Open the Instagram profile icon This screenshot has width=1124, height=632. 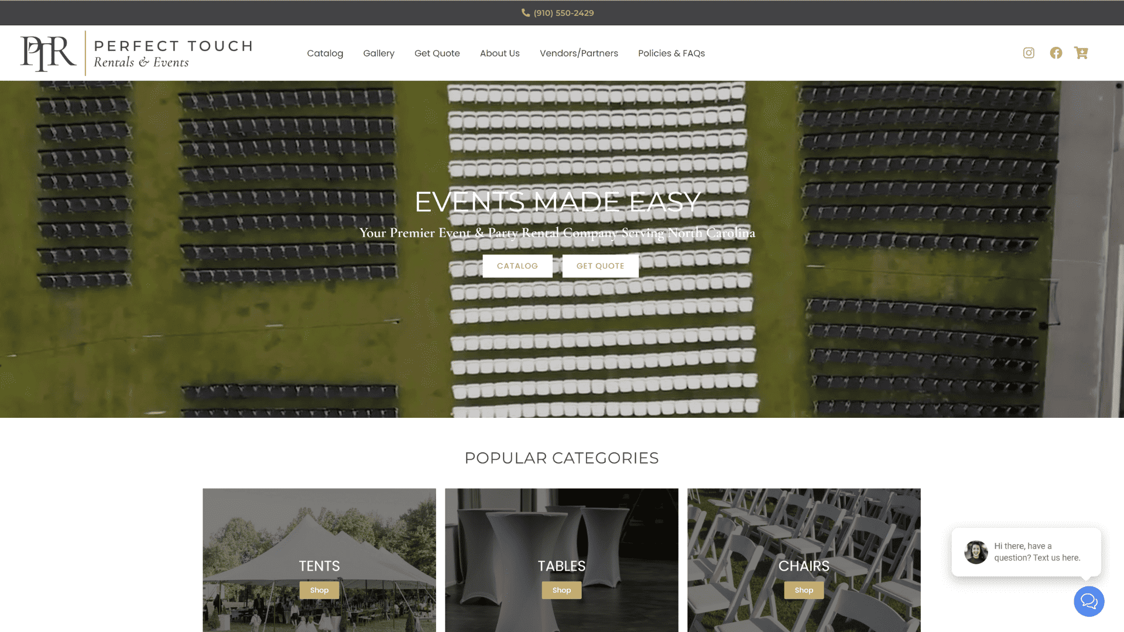click(x=1029, y=53)
